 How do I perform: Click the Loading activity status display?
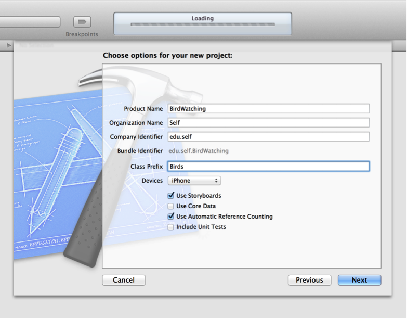[202, 19]
